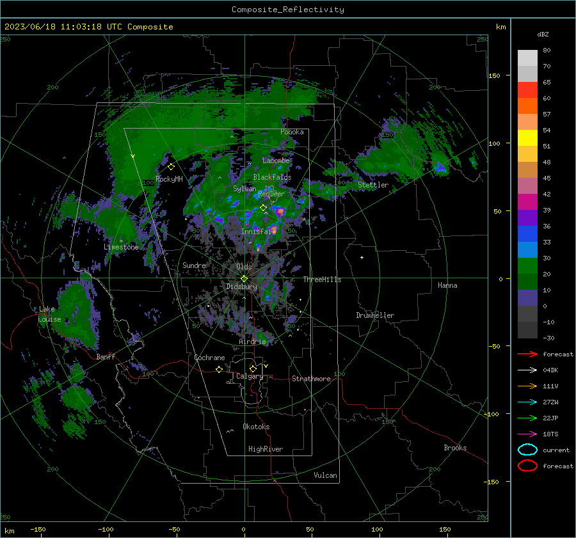Click the orange 111V arrow legend icon

click(527, 386)
